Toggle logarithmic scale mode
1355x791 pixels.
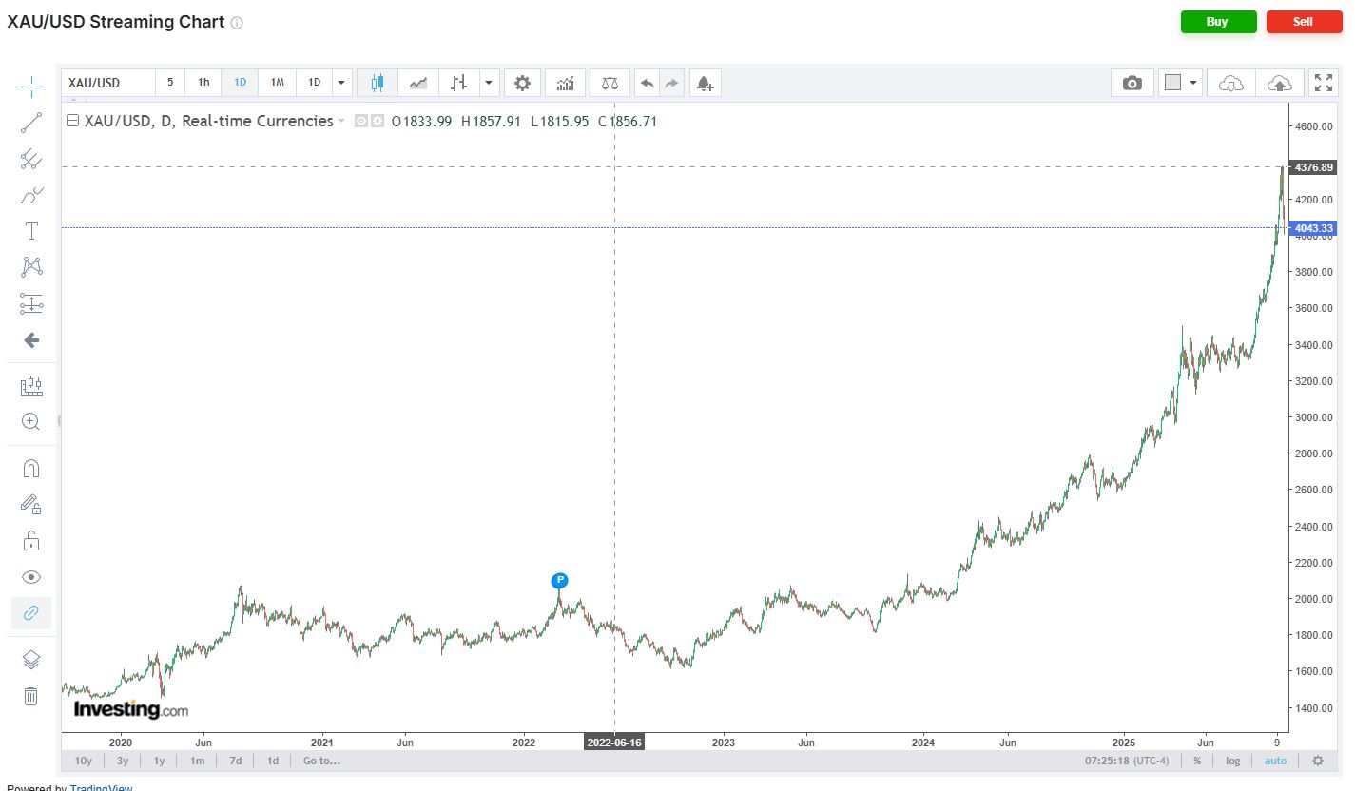[x=1233, y=761]
